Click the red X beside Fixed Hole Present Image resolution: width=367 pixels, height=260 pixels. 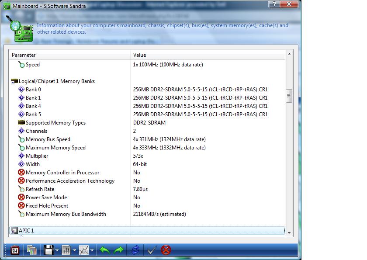pos(21,205)
